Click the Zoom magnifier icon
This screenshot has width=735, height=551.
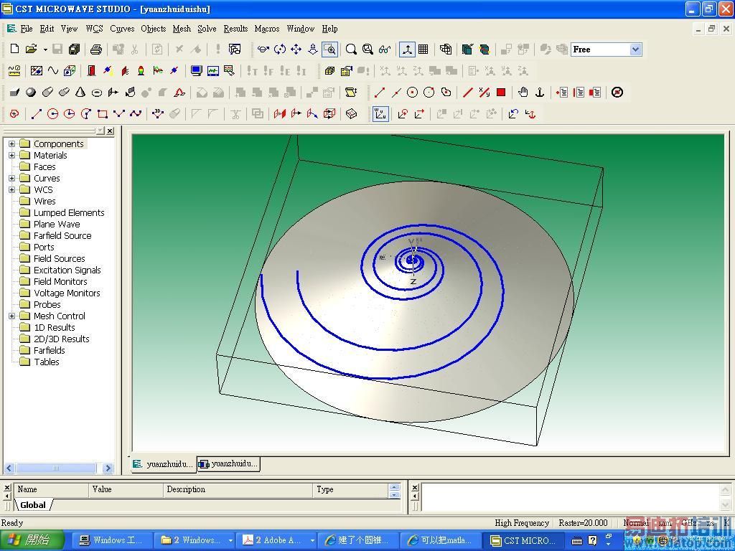350,49
